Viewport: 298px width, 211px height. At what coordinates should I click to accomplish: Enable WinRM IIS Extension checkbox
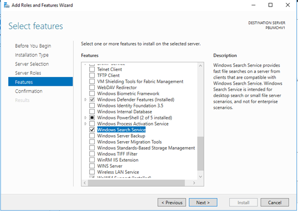coord(92,160)
